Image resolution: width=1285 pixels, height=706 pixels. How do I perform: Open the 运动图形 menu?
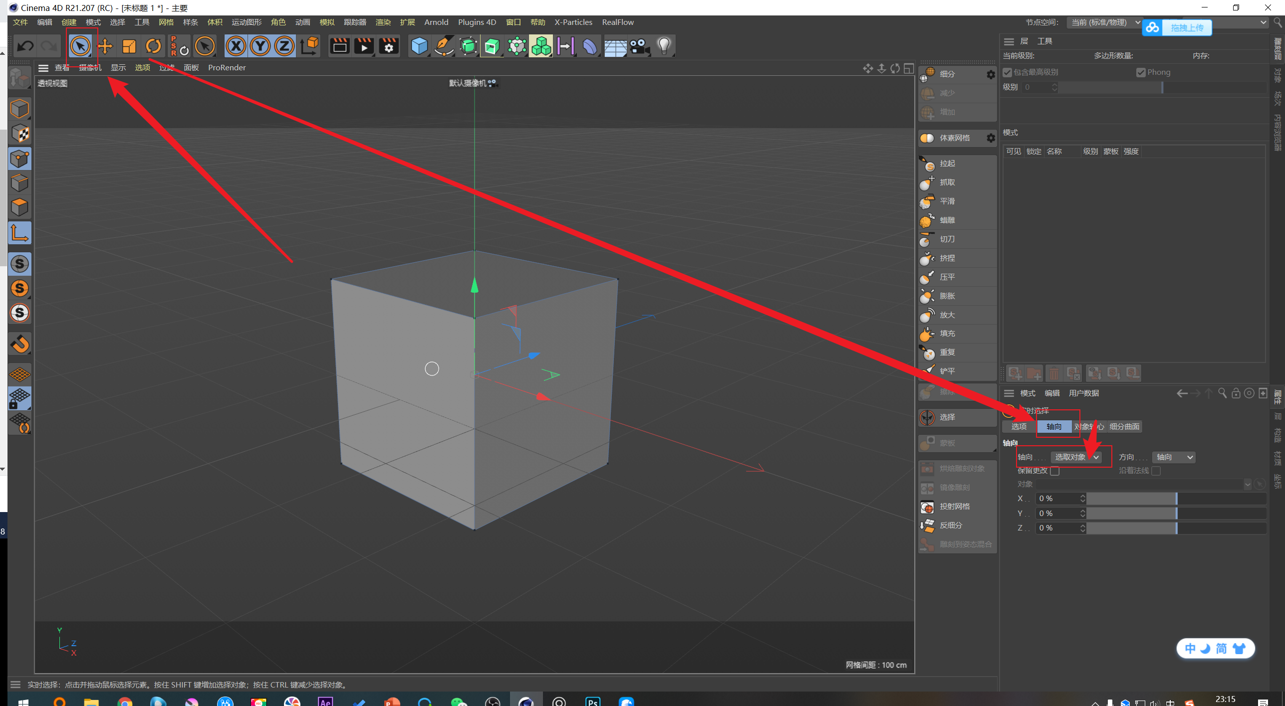246,22
